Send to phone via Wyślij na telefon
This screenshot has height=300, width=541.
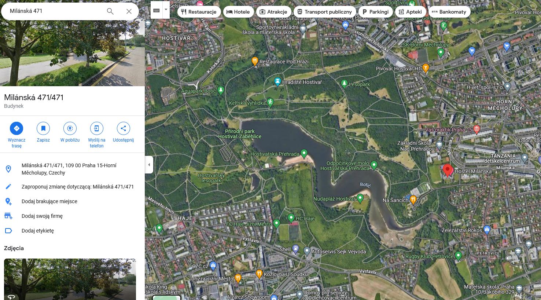coord(97,128)
